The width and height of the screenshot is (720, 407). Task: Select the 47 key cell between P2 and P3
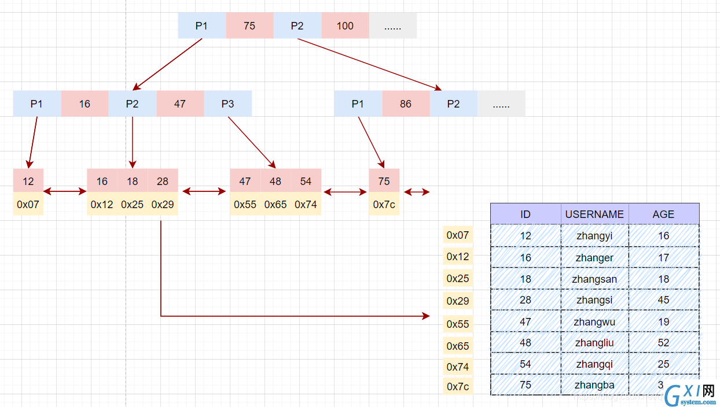pos(180,103)
